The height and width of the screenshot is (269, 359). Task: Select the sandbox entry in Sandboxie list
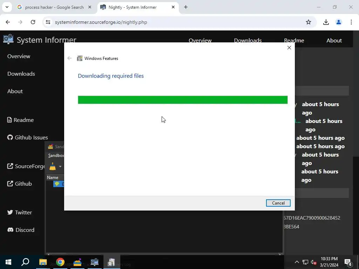pos(59,184)
